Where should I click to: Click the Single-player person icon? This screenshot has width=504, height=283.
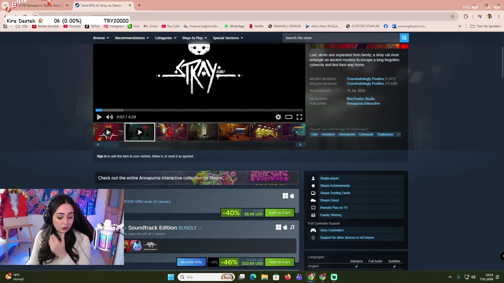(313, 178)
